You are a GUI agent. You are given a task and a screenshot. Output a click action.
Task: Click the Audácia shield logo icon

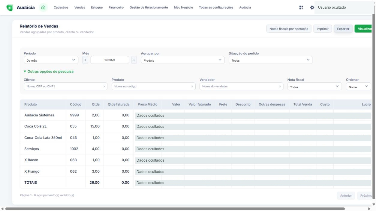[x=10, y=8]
